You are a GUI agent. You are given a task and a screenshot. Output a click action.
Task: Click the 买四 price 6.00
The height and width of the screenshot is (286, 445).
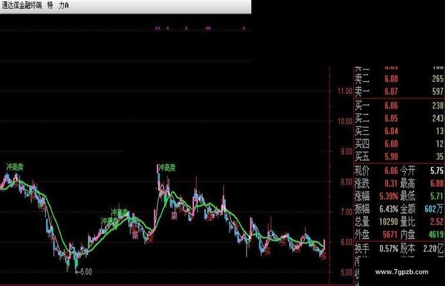point(391,144)
